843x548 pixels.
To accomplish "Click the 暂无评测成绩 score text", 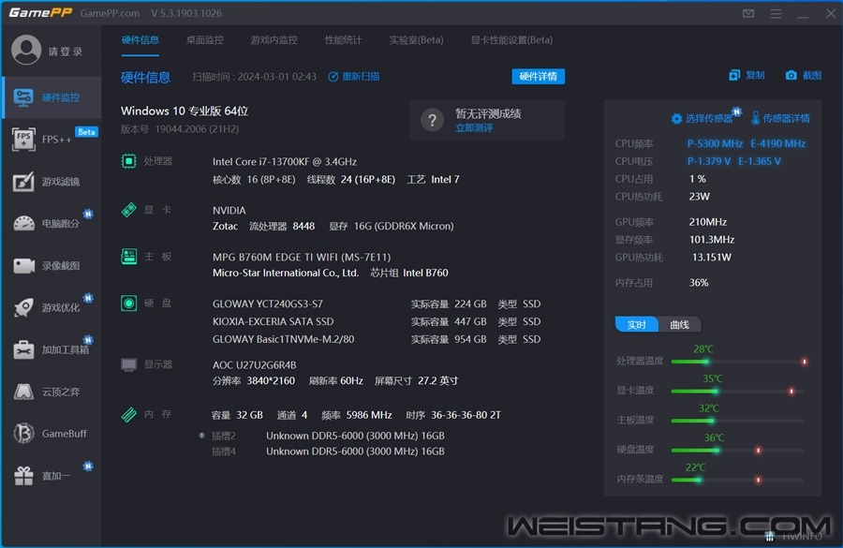I will pos(488,113).
